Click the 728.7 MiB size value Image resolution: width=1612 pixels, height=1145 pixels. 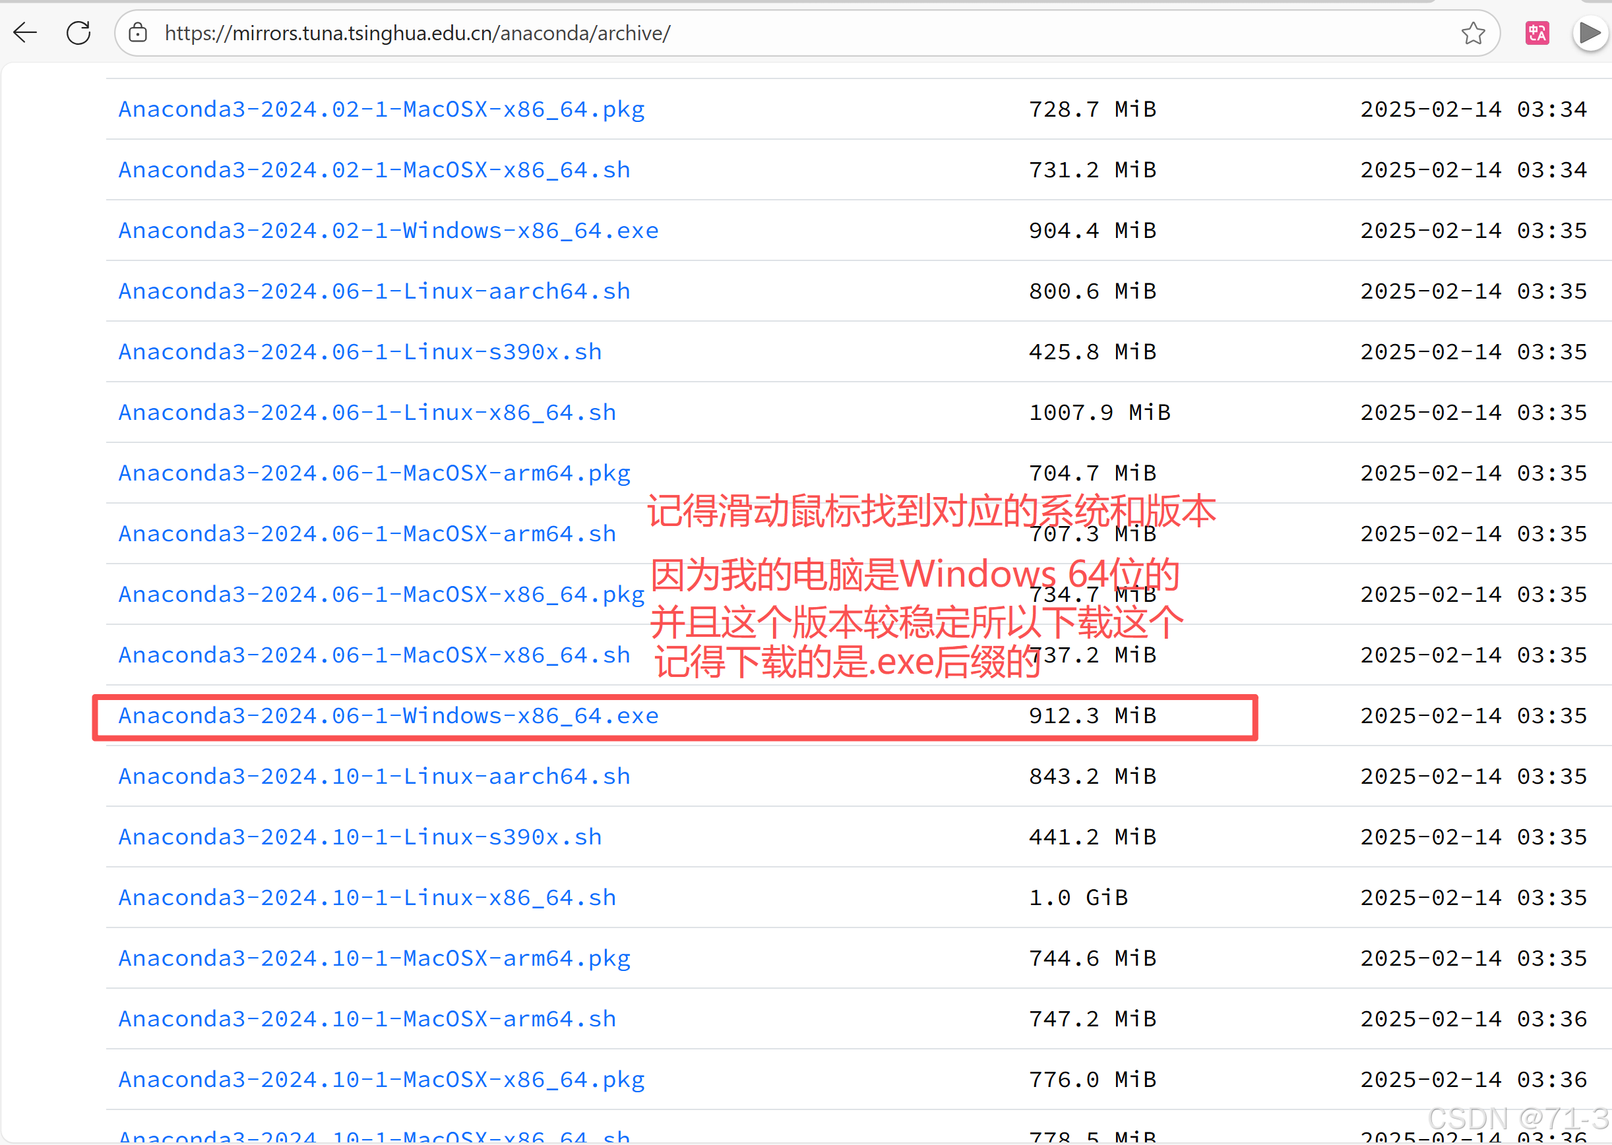1093,109
